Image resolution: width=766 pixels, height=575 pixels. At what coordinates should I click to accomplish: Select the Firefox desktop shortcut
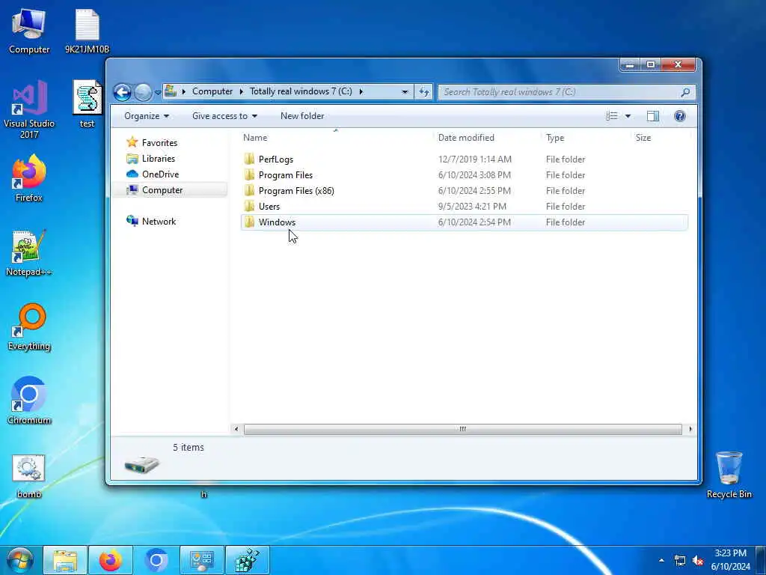tap(29, 178)
